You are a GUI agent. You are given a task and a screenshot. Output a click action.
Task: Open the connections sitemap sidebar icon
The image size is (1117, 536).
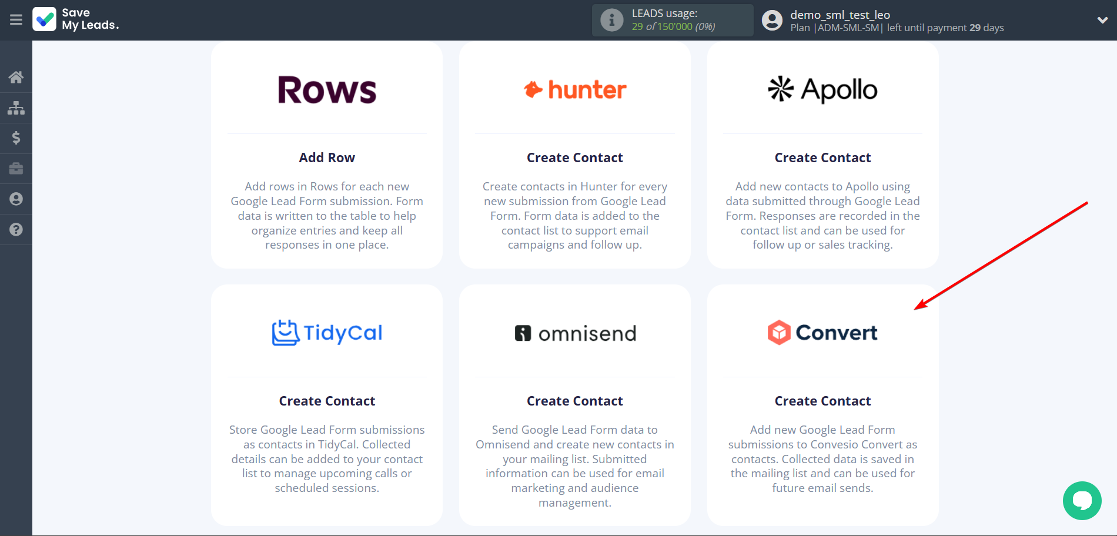click(x=16, y=108)
